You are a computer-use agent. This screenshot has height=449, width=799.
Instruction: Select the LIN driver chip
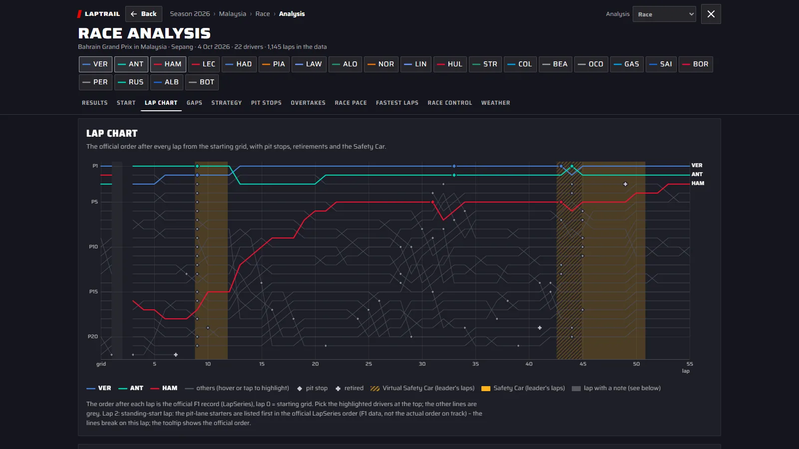click(x=416, y=64)
